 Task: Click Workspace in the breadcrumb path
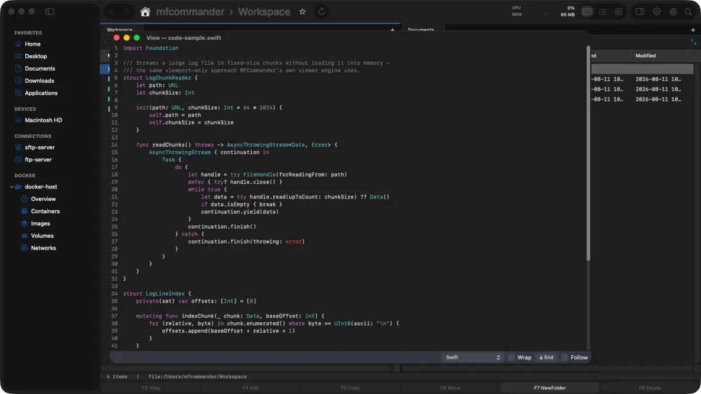coord(264,12)
